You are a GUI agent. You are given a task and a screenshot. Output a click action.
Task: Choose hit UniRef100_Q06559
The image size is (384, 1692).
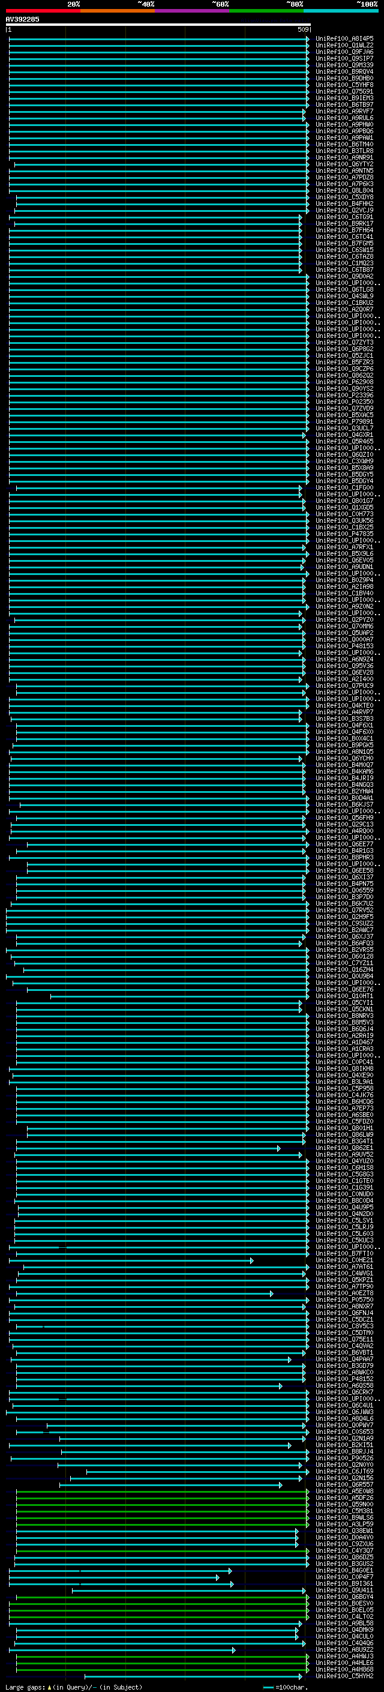[344, 890]
